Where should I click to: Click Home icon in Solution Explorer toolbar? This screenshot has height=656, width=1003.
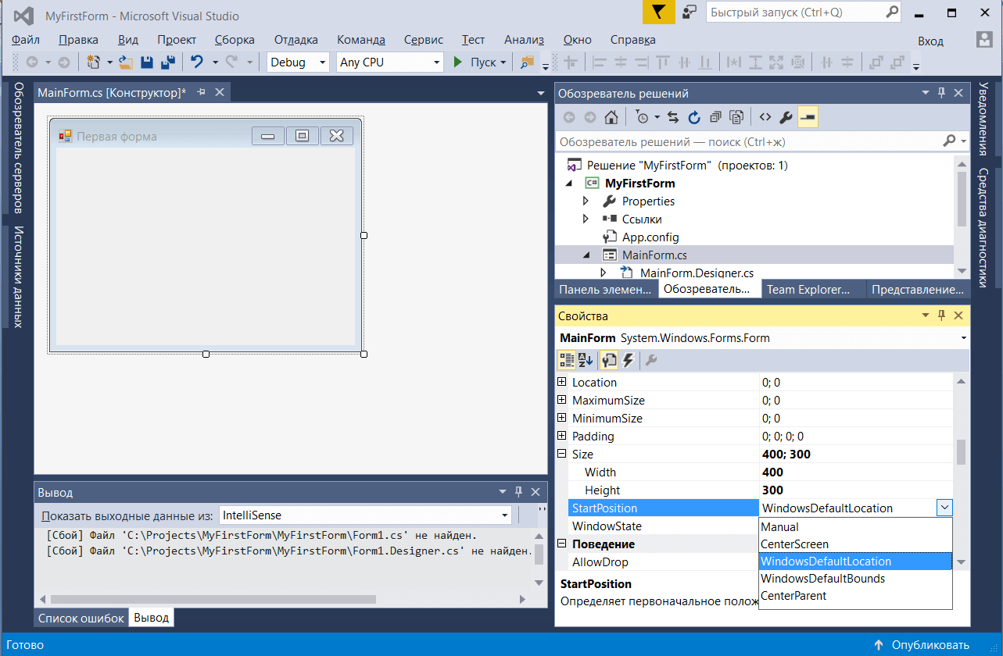coord(611,118)
